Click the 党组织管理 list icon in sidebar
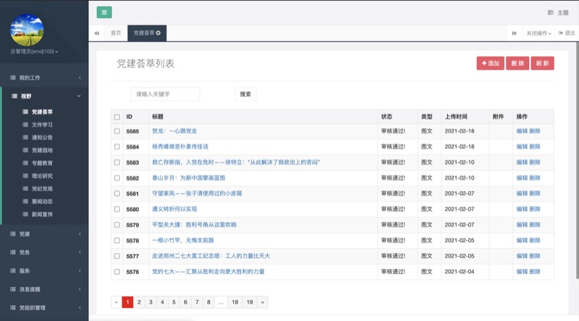This screenshot has height=321, width=579. [x=13, y=307]
